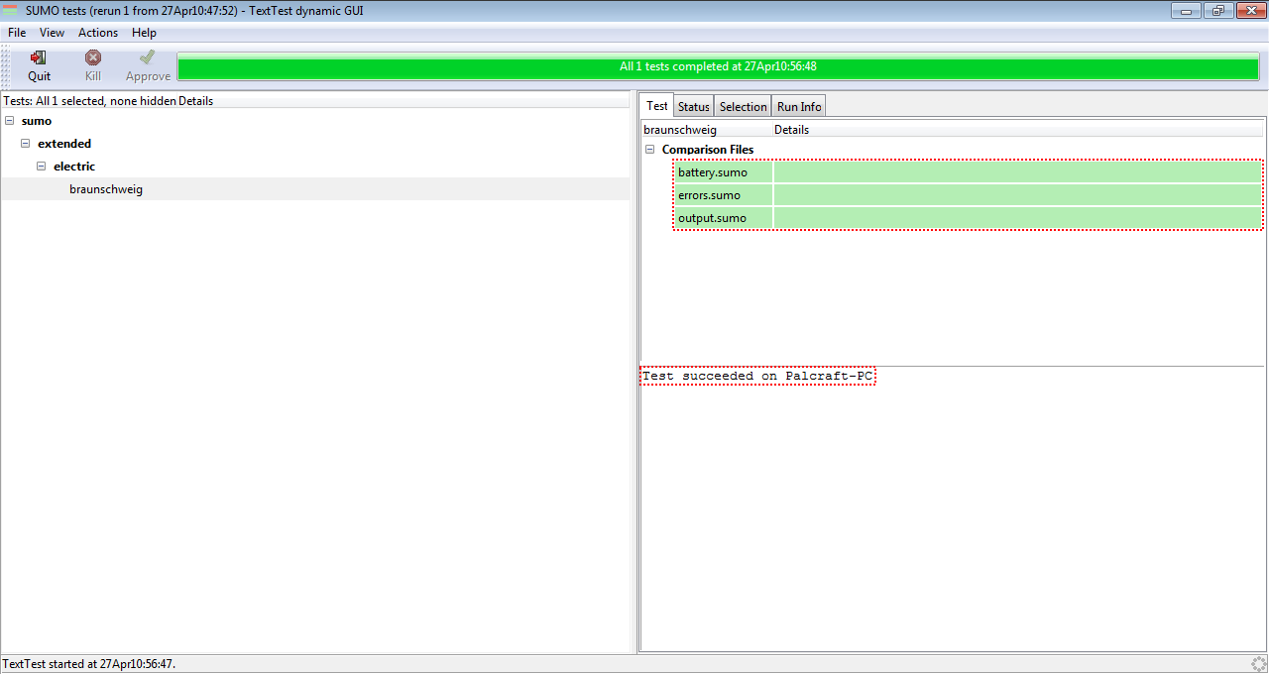Select the braunschweig test in tree
This screenshot has width=1269, height=674.
point(106,189)
